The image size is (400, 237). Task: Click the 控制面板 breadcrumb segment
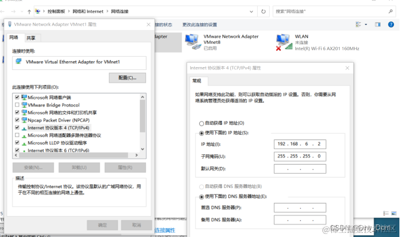pos(56,11)
